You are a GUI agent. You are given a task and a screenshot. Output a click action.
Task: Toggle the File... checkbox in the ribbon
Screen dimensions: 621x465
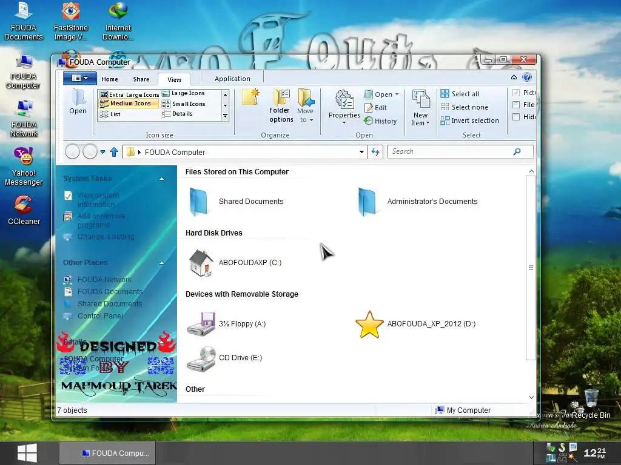(516, 105)
